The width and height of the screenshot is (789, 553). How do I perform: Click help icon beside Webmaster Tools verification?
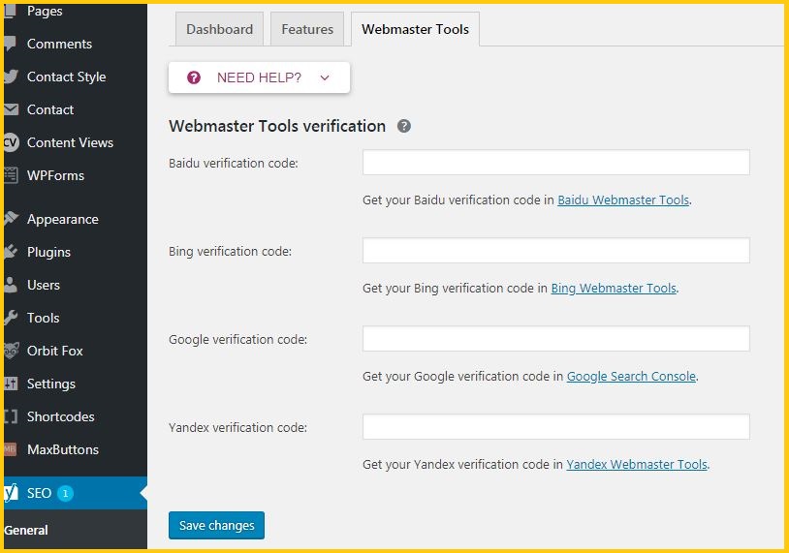click(x=403, y=126)
